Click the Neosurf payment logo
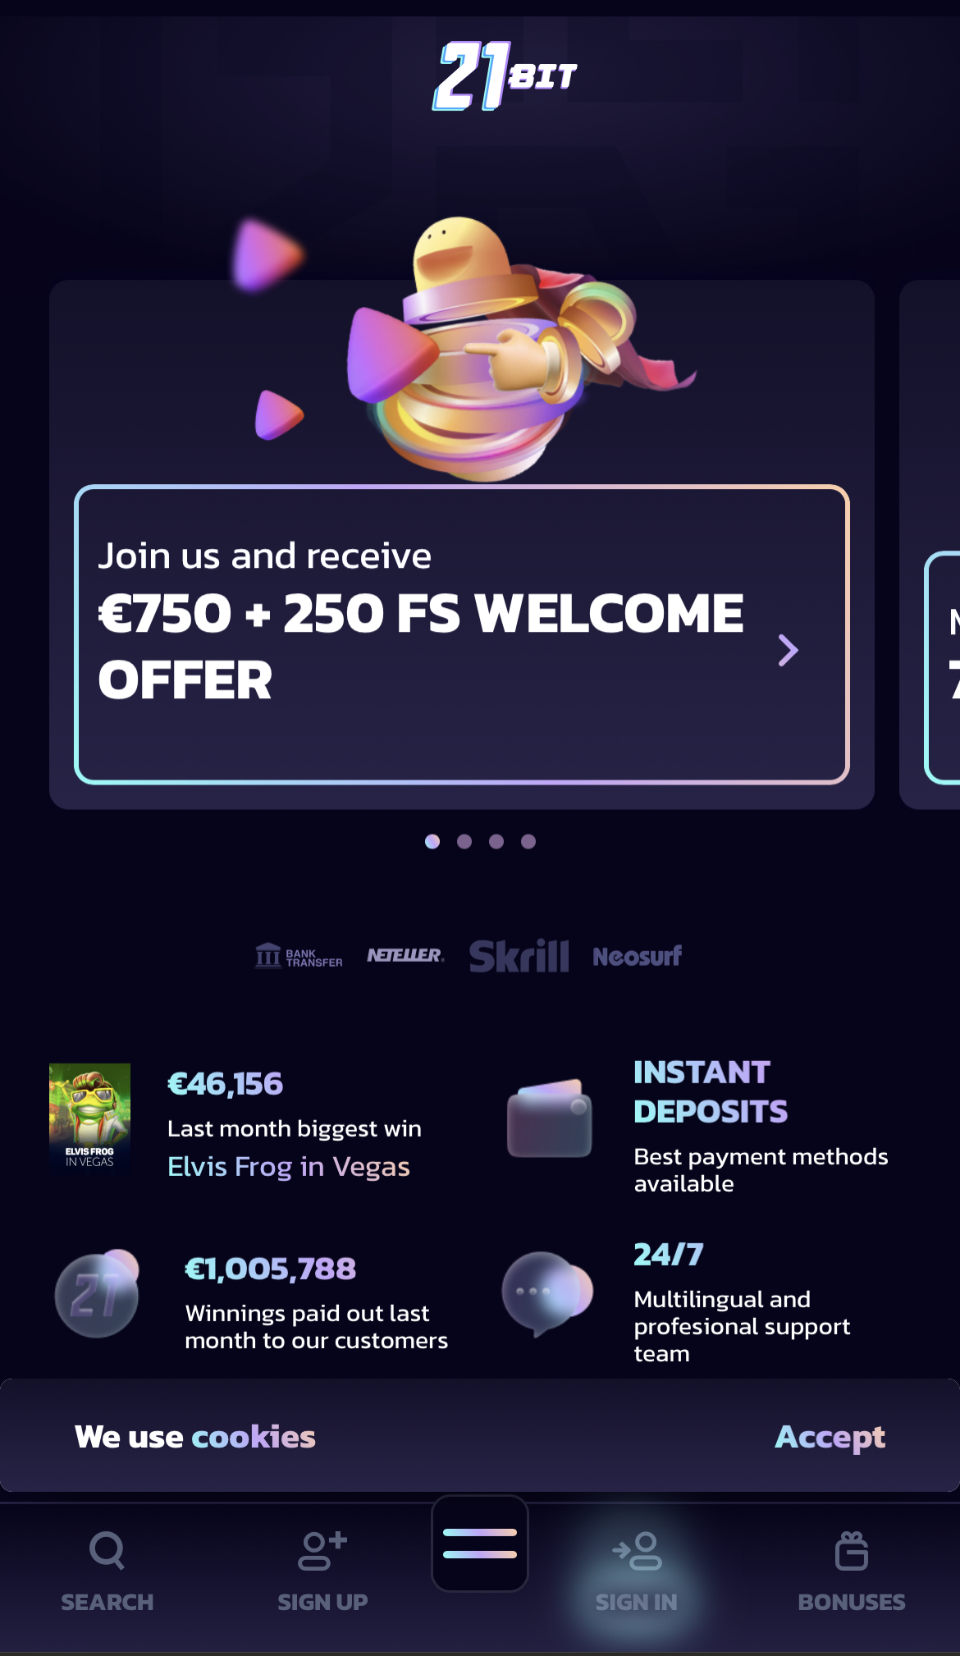This screenshot has width=960, height=1656. pyautogui.click(x=638, y=956)
